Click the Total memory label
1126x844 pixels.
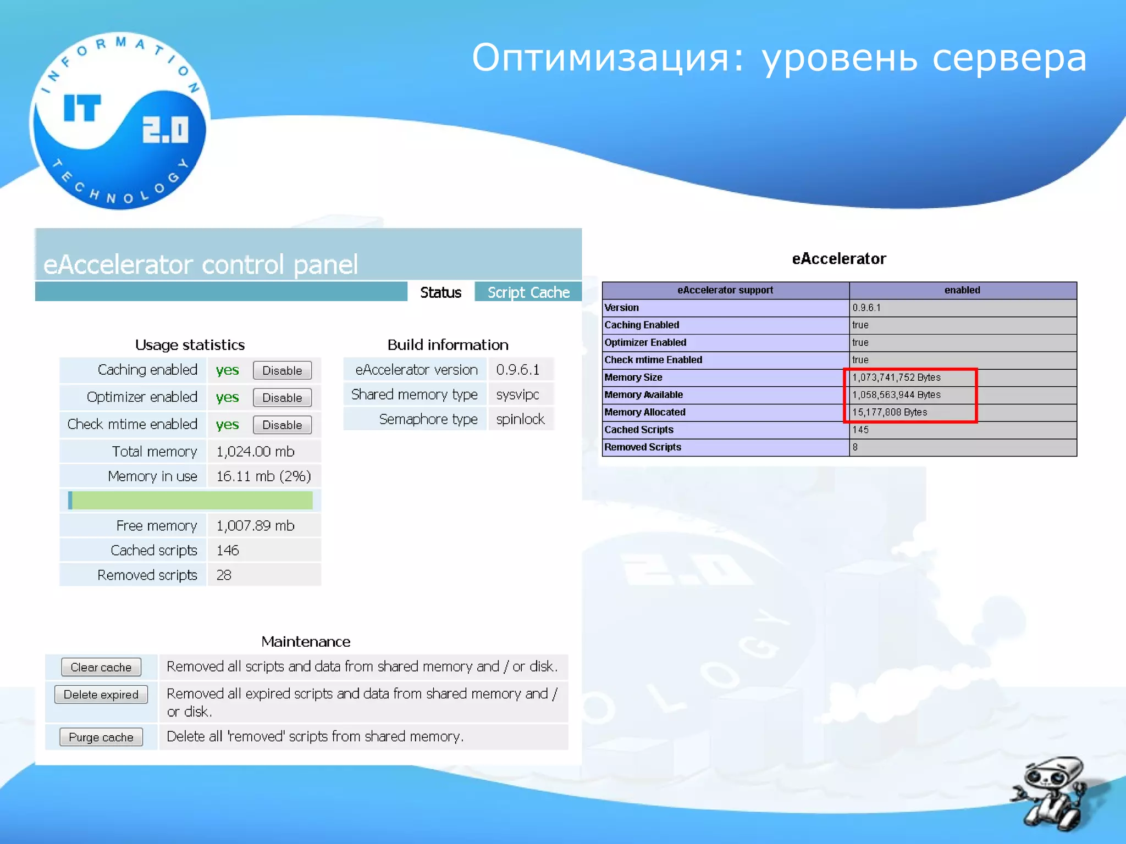coord(154,452)
